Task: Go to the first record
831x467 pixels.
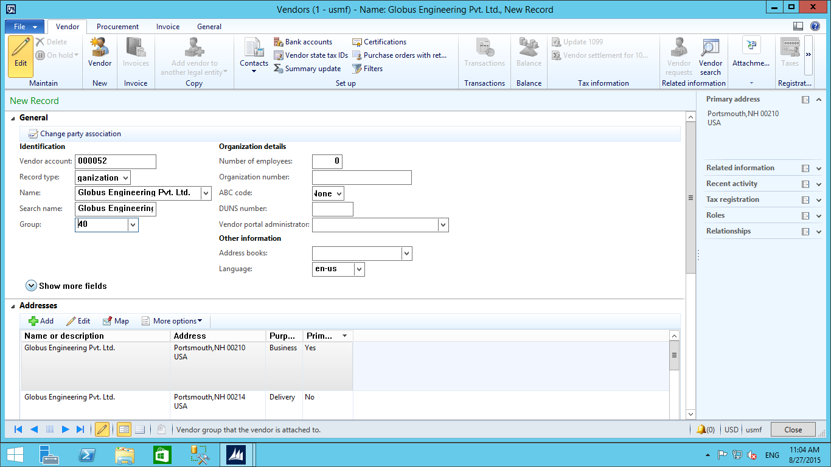Action: [18, 429]
